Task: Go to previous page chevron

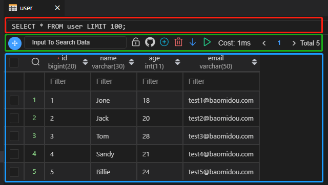Action: pyautogui.click(x=264, y=43)
